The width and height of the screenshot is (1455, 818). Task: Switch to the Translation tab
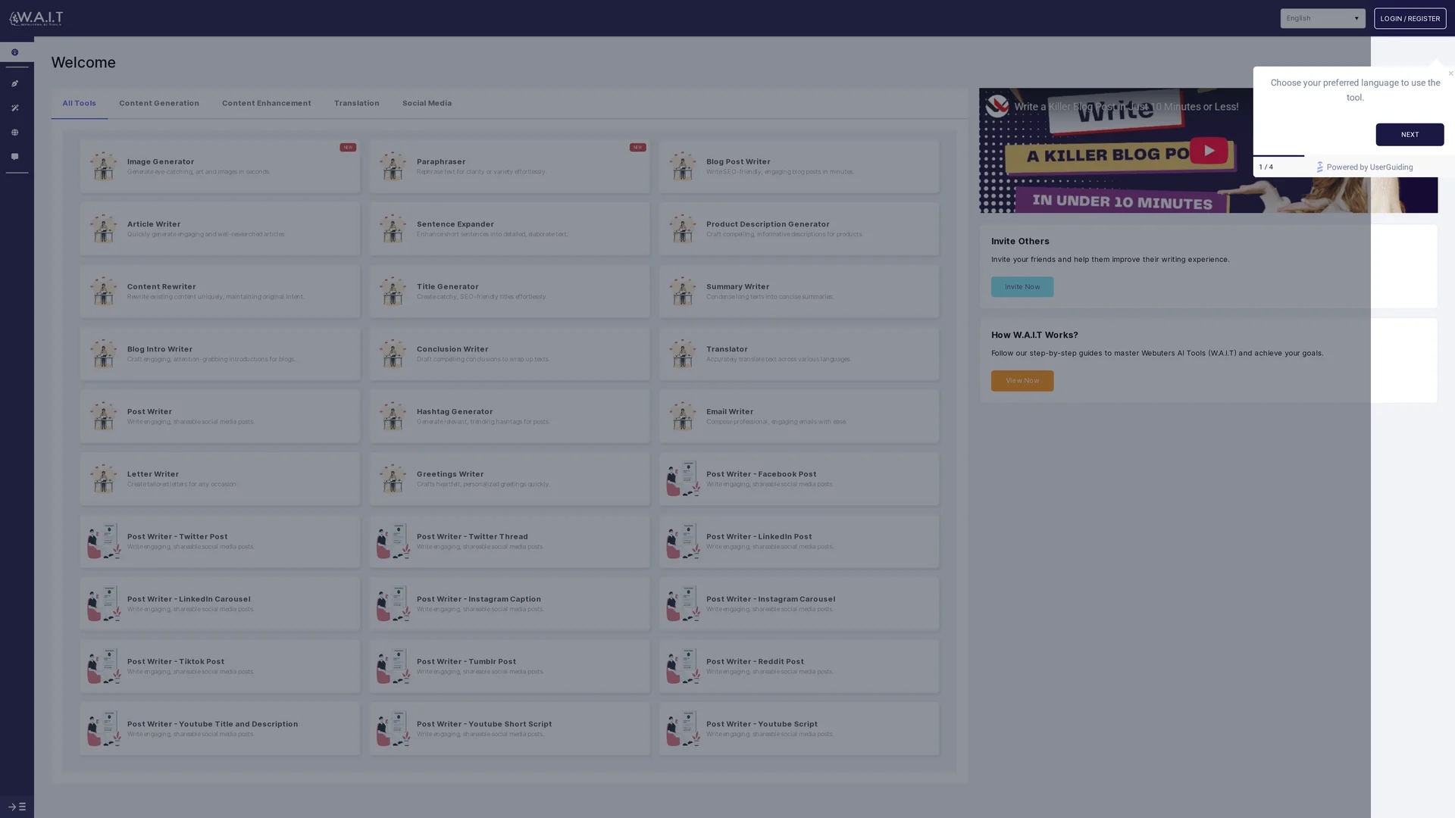356,103
